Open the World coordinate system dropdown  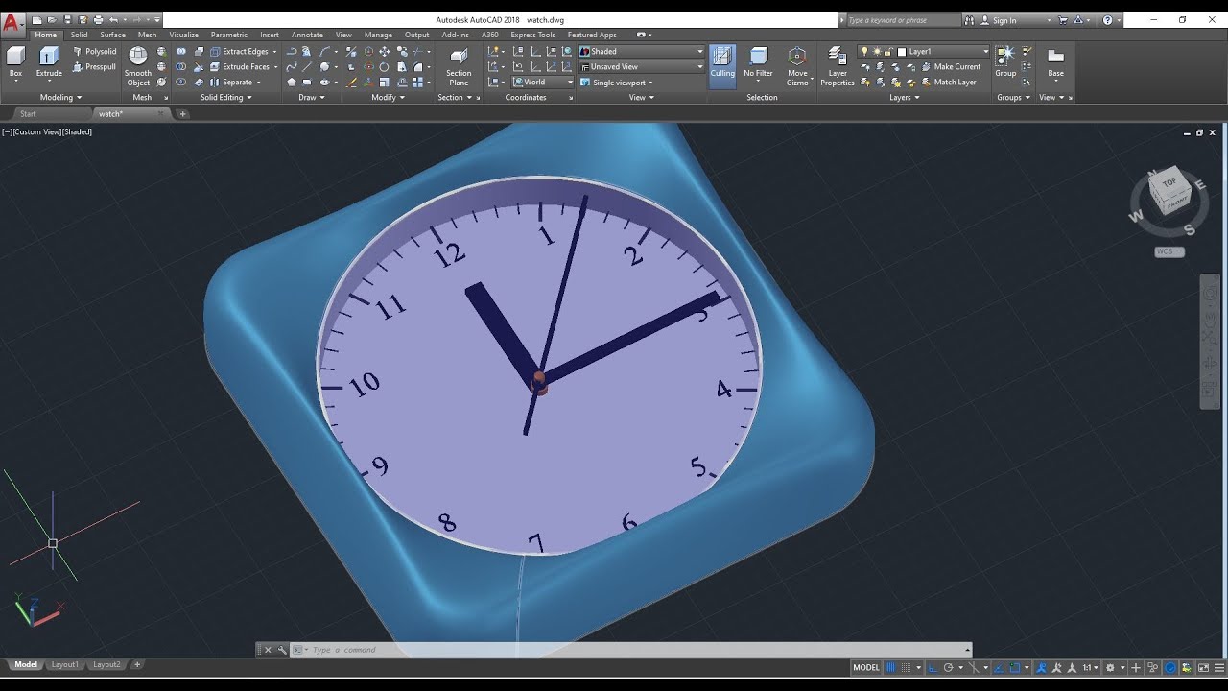[543, 82]
